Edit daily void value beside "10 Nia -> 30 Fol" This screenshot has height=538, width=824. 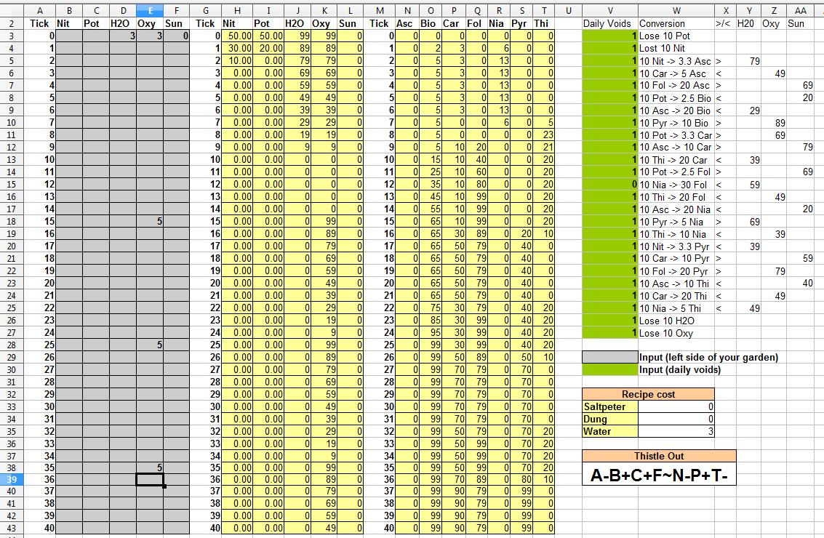click(x=610, y=185)
